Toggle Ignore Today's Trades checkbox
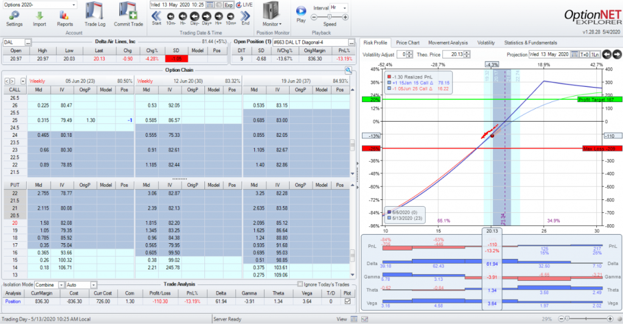Screen dimensions: 623x324 click(x=300, y=284)
